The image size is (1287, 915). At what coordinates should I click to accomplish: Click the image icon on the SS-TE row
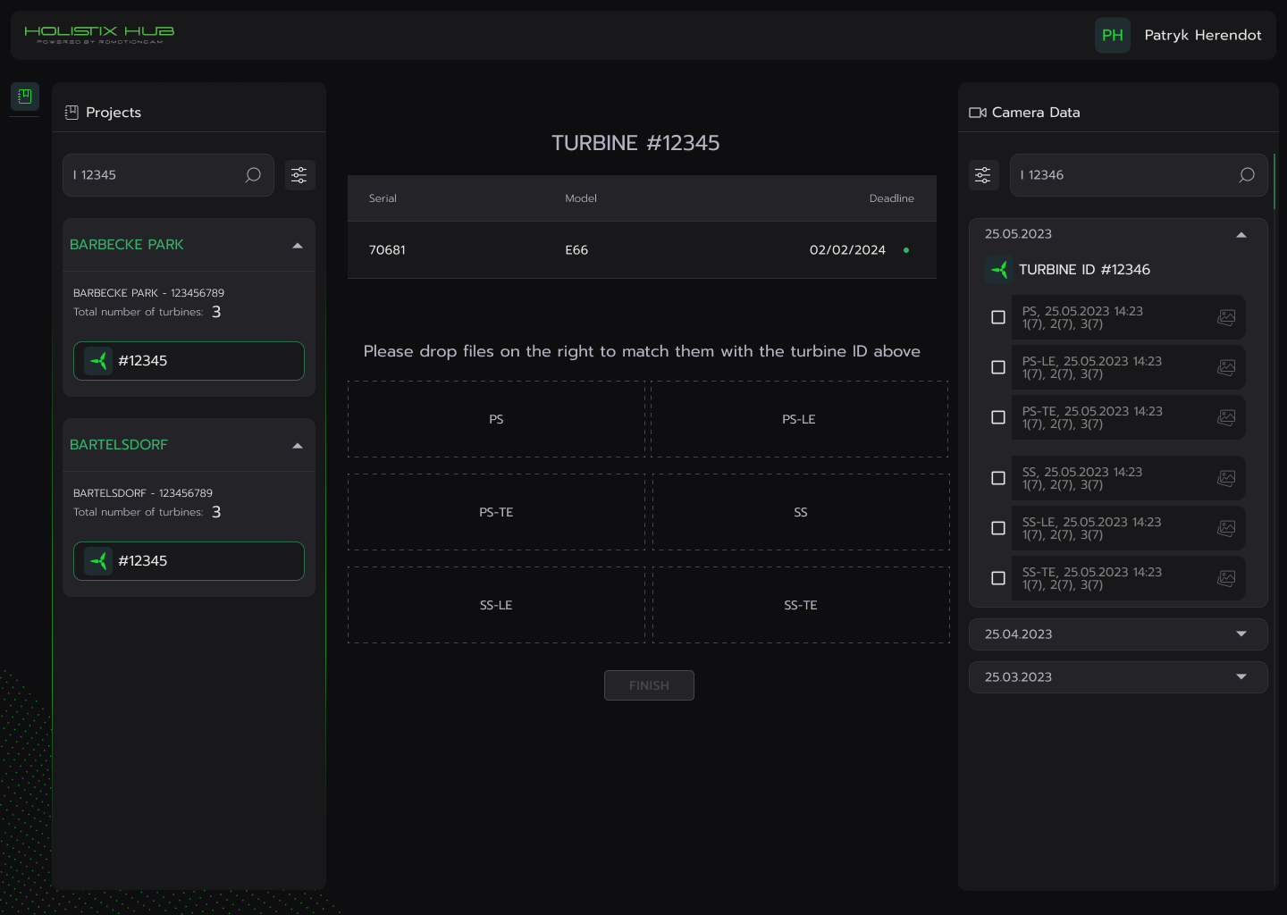[x=1226, y=578]
